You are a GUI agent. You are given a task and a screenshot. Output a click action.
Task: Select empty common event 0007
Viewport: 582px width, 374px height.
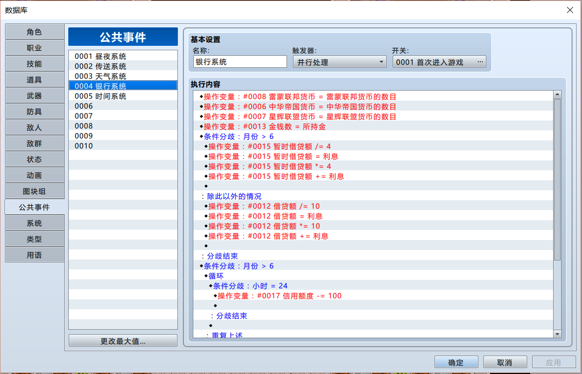[123, 116]
